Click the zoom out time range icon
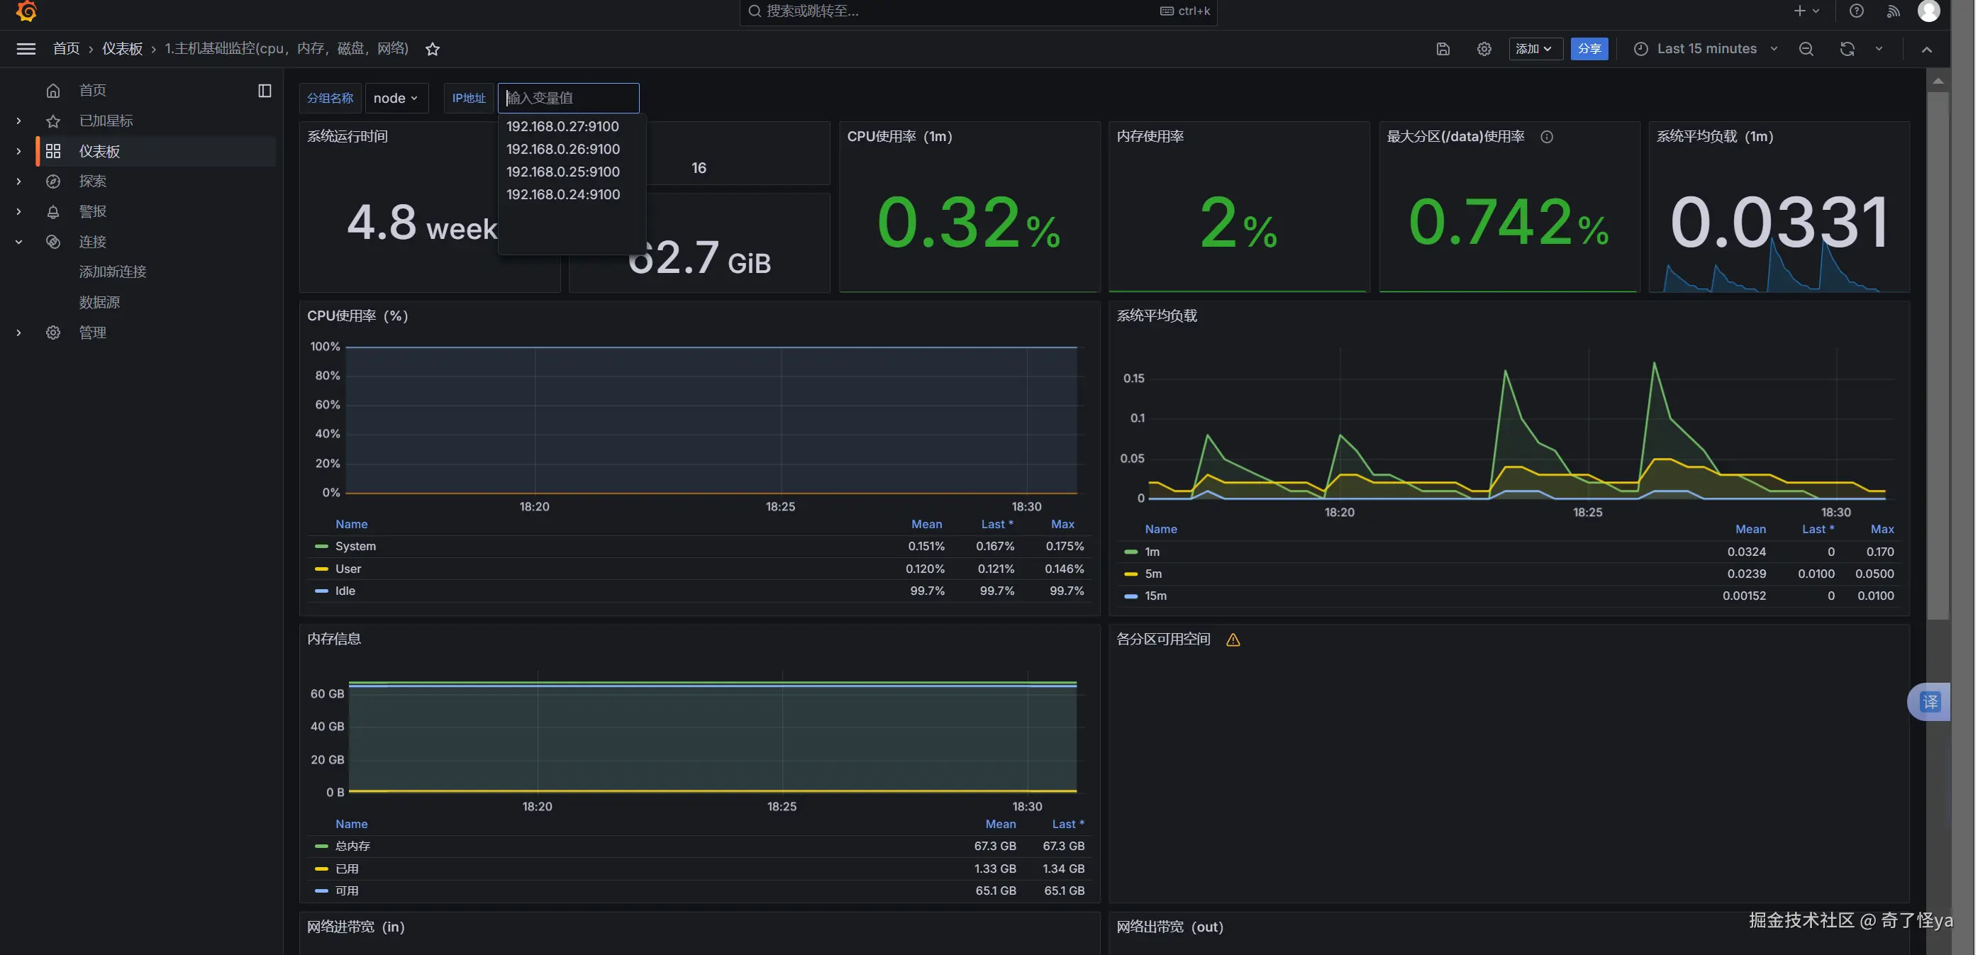 [x=1806, y=49]
